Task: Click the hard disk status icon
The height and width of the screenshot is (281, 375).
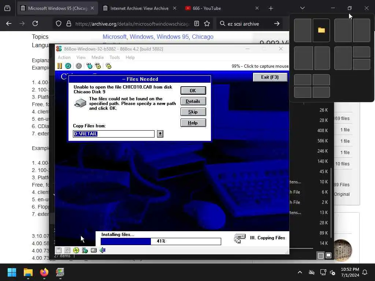Action: pyautogui.click(x=94, y=250)
